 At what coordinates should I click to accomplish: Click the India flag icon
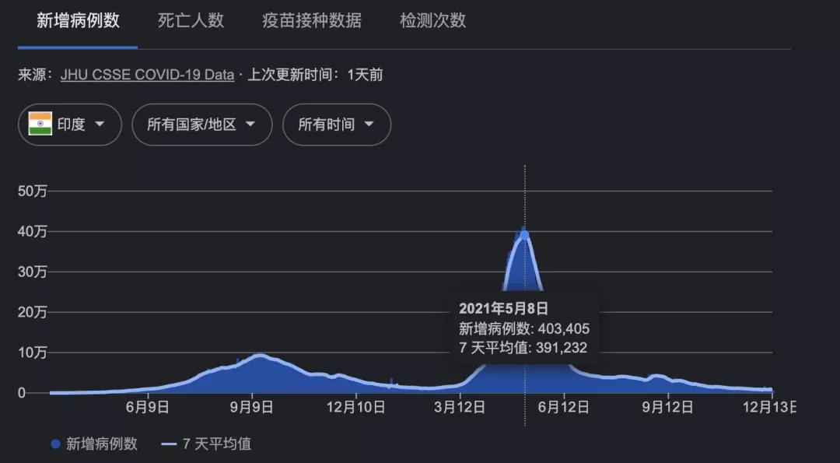[x=40, y=124]
